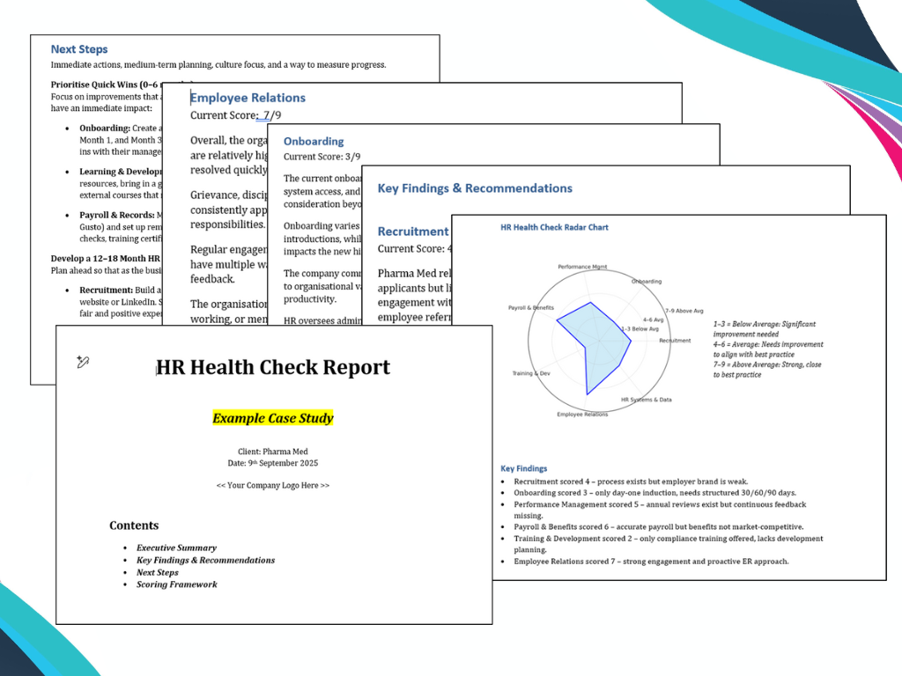
Task: Click the highlighted 'Example Case Study' text
Action: tap(273, 418)
